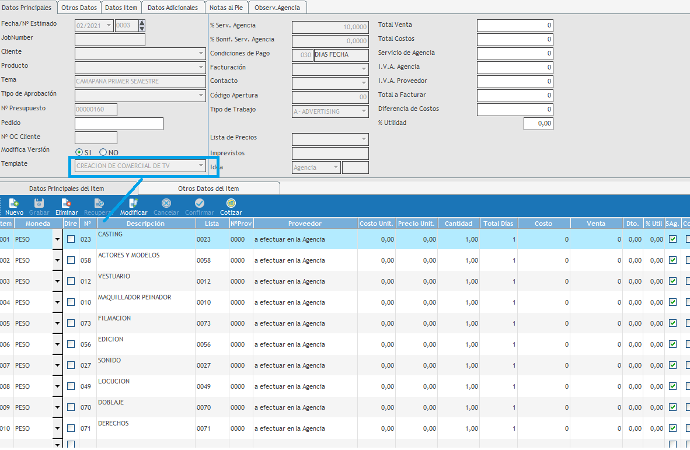Expand the Template dropdown list
This screenshot has height=450, width=690.
tap(201, 166)
